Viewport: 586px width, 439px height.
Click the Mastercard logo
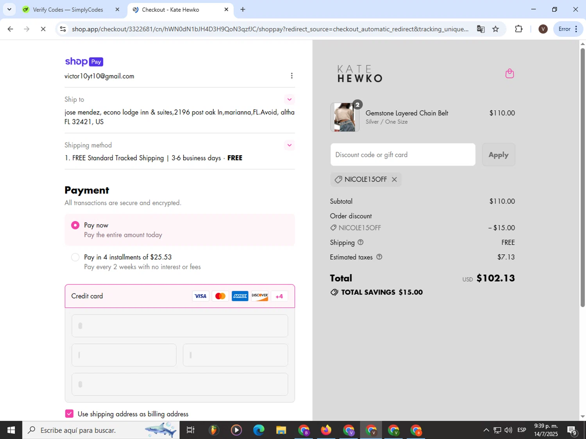tap(220, 296)
